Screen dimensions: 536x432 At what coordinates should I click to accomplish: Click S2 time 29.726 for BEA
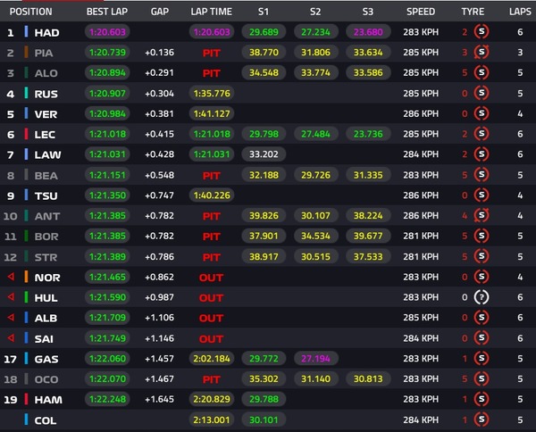pyautogui.click(x=316, y=175)
